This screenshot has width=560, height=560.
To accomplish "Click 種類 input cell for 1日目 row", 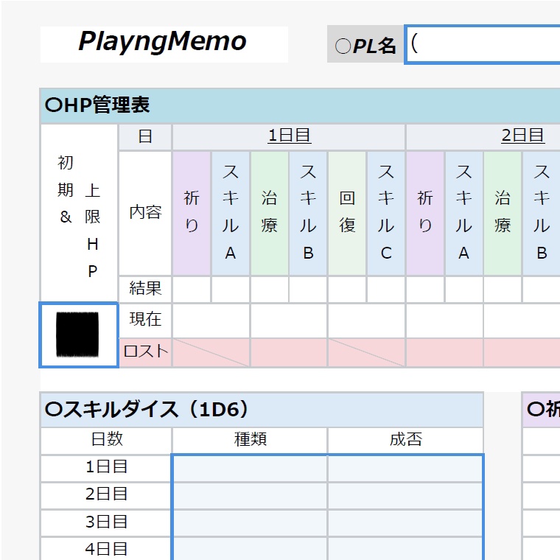I will click(x=250, y=468).
